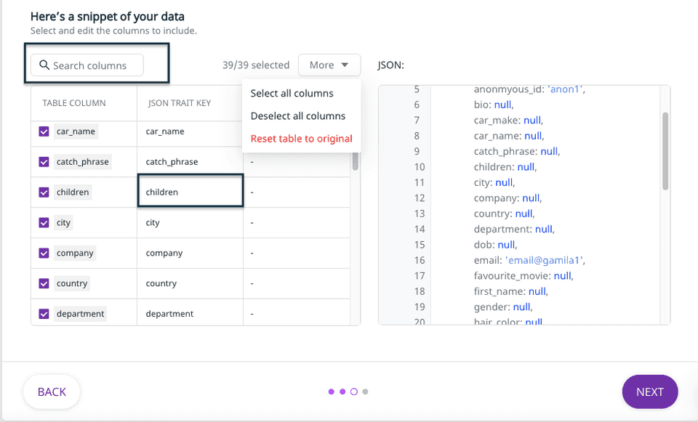Viewport: 698px width, 422px height.
Task: Open the More dropdown menu
Action: pyautogui.click(x=329, y=65)
